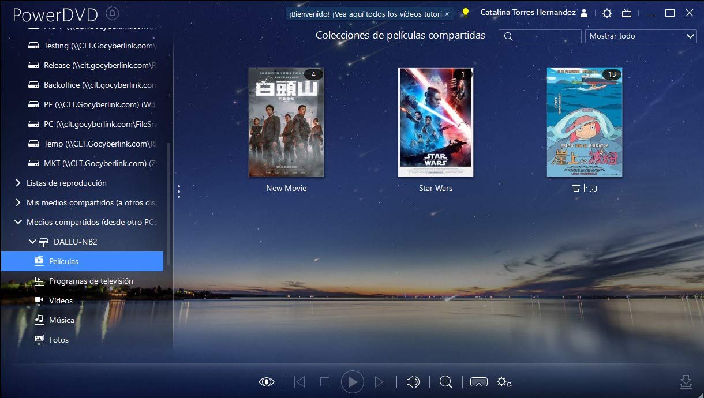Click the zoom magnifier icon
This screenshot has width=704, height=398.
pyautogui.click(x=445, y=381)
